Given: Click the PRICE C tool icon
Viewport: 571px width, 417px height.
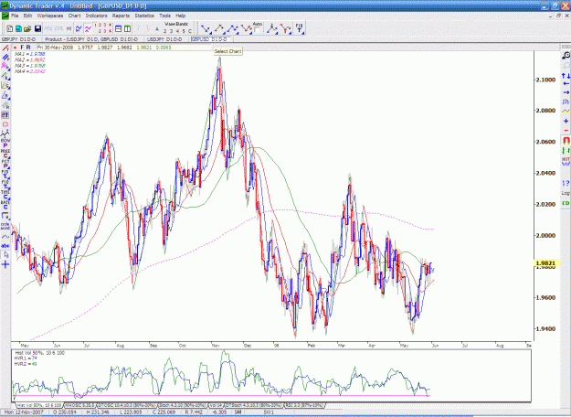Looking at the screenshot, I should pyautogui.click(x=5, y=154).
